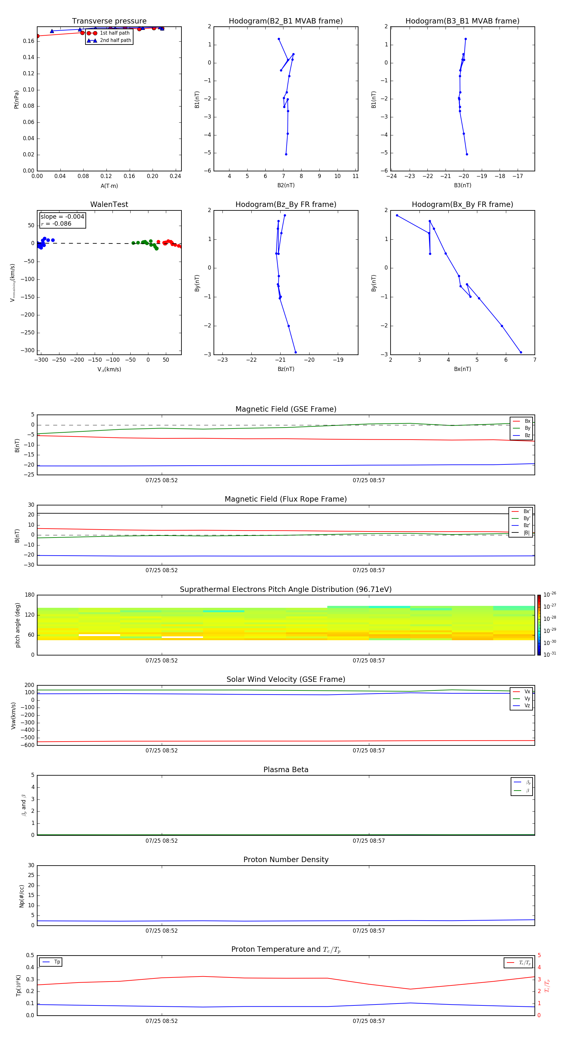Click the 'Vz' legend entry
Image resolution: width=572 pixels, height=1049 pixels.
point(521,706)
